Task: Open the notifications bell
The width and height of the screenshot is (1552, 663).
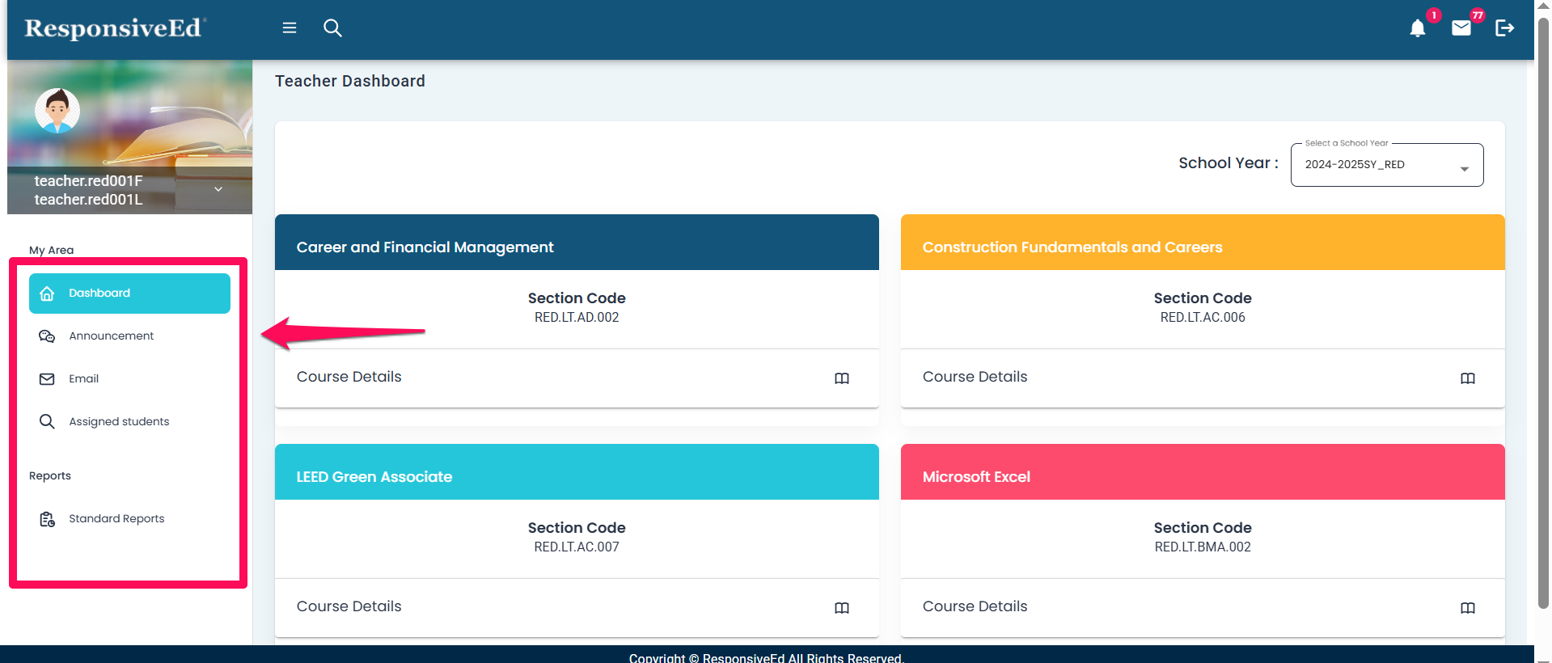Action: pyautogui.click(x=1417, y=29)
